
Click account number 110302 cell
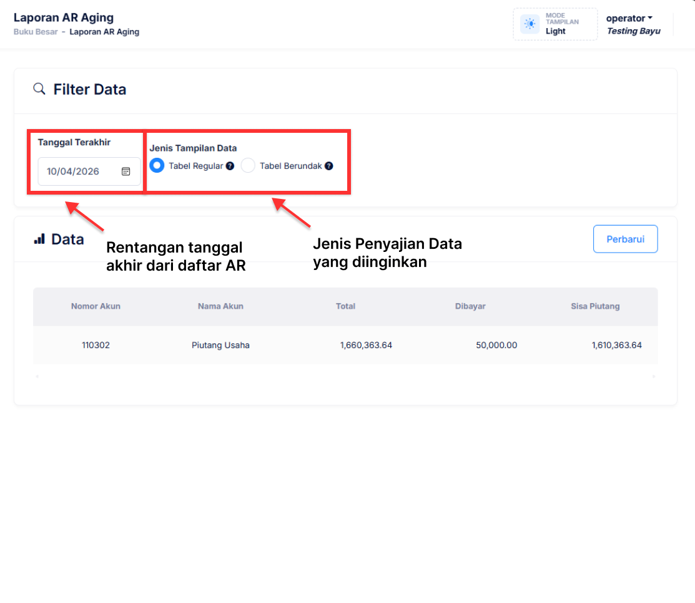coord(96,345)
